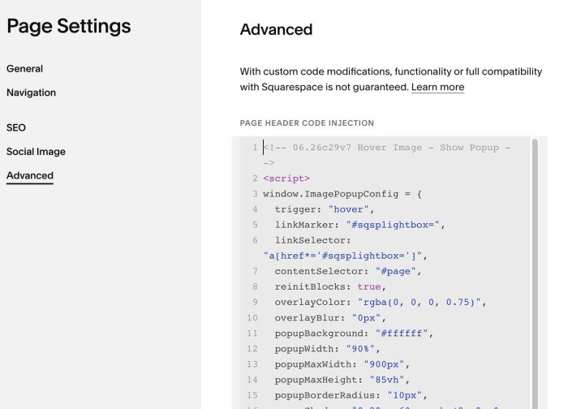
Task: Open the General settings tab
Action: (x=24, y=68)
